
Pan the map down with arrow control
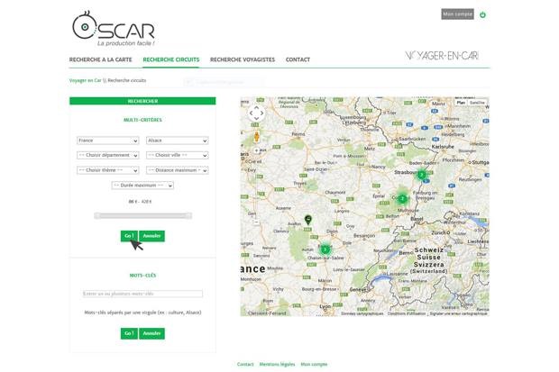pos(256,119)
